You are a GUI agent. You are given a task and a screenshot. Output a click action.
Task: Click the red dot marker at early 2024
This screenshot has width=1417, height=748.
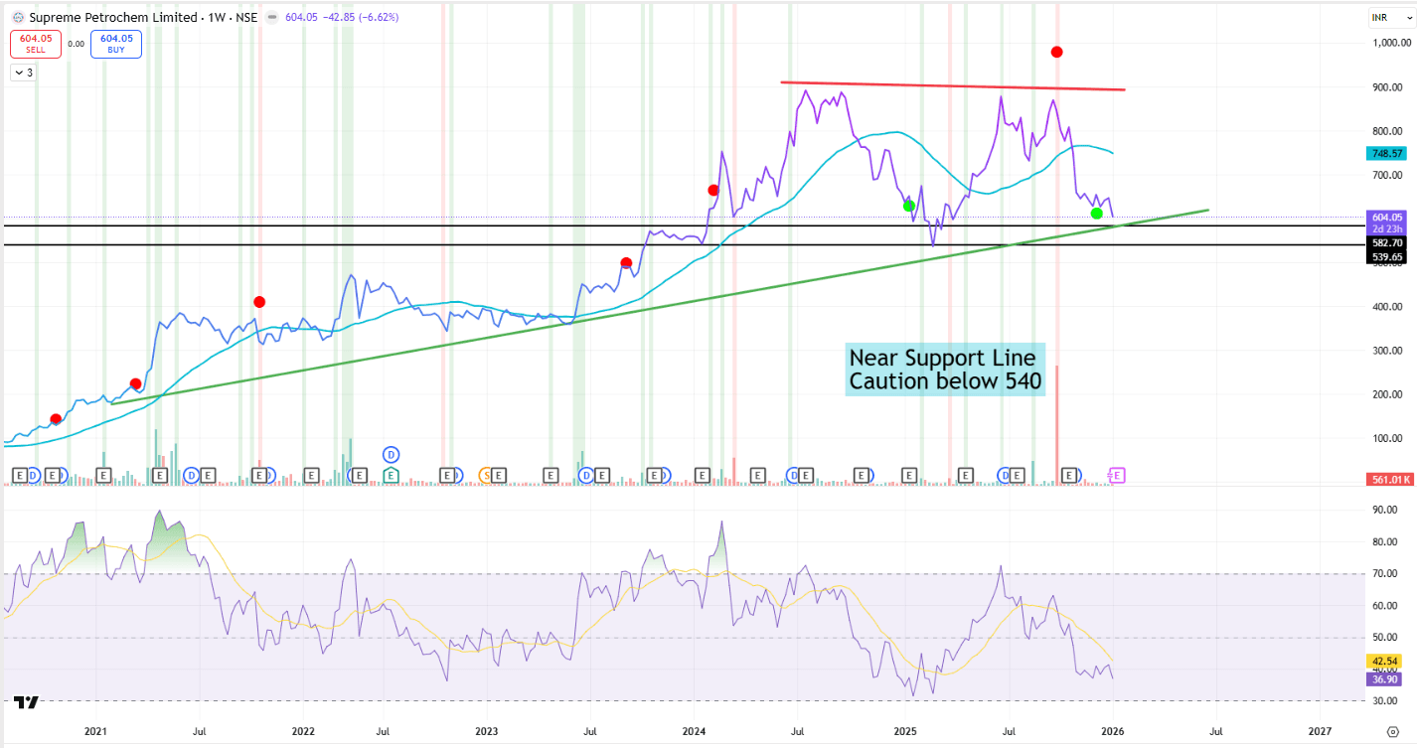(712, 190)
